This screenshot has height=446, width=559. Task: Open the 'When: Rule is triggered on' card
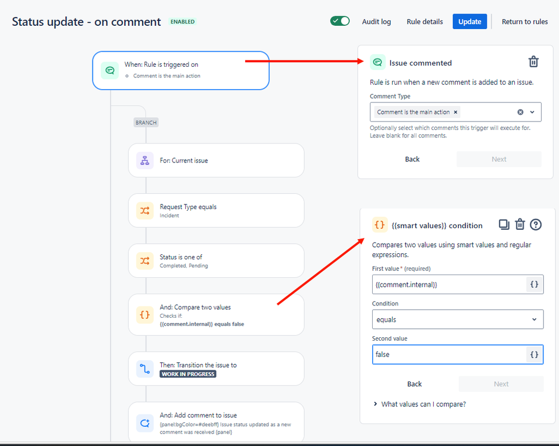click(181, 71)
